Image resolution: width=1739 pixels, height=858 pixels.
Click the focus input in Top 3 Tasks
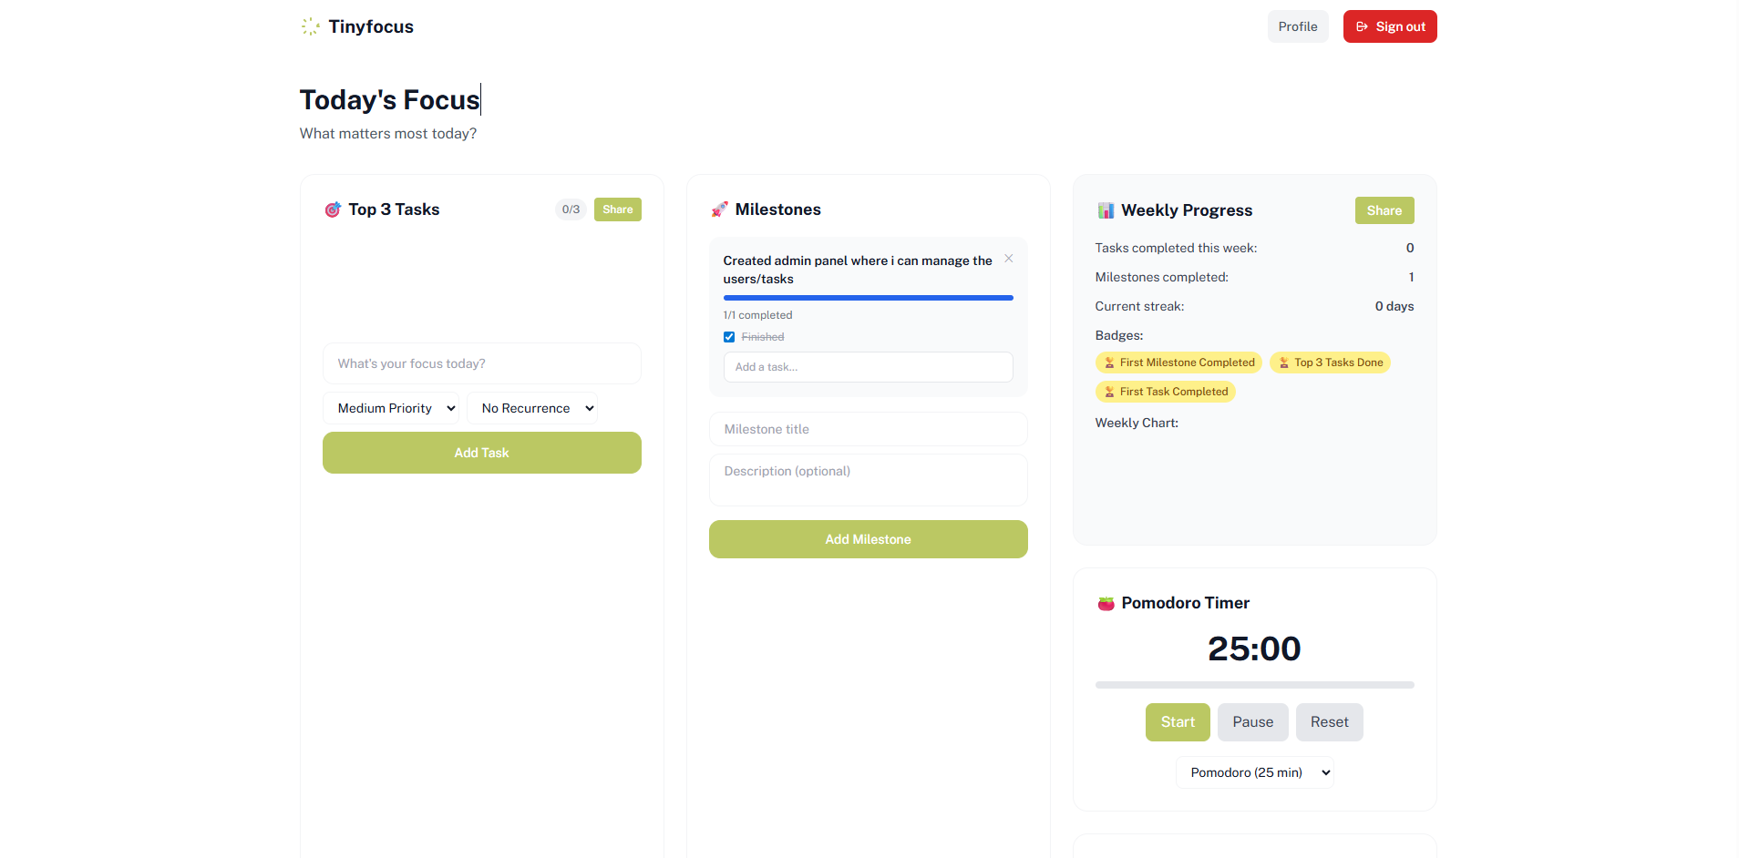tap(481, 363)
